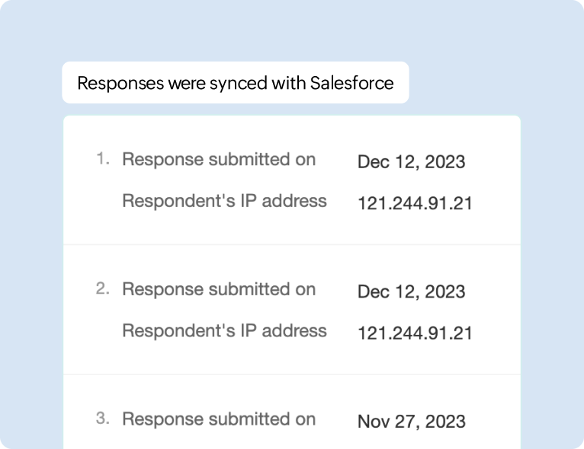This screenshot has height=449, width=584.
Task: Click second response's 'Response submitted on' label
Action: coord(219,289)
